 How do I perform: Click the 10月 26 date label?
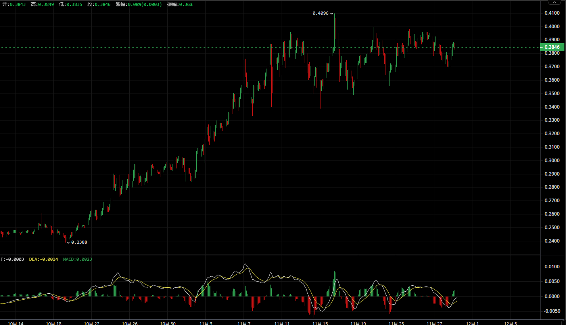pos(130,323)
